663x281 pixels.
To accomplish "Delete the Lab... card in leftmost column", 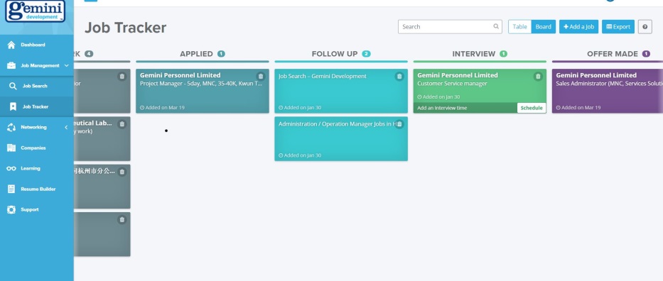I will click(122, 124).
